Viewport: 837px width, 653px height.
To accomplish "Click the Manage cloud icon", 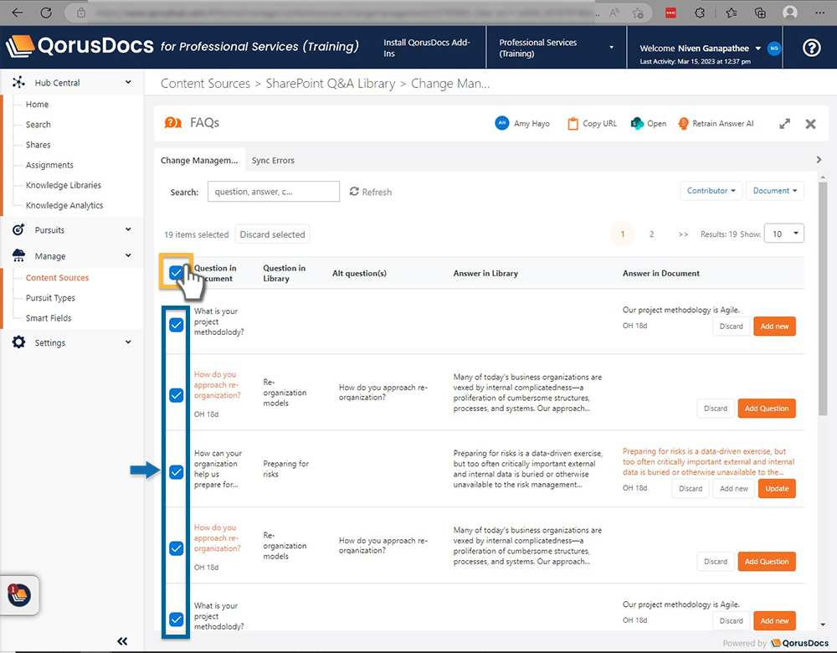I will pos(18,255).
